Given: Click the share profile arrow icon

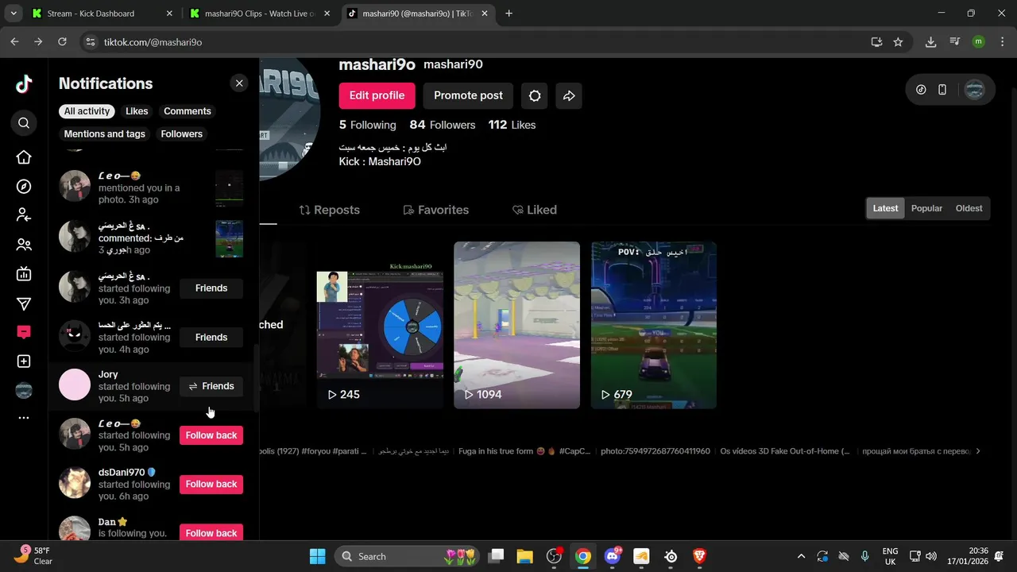Looking at the screenshot, I should [x=569, y=95].
